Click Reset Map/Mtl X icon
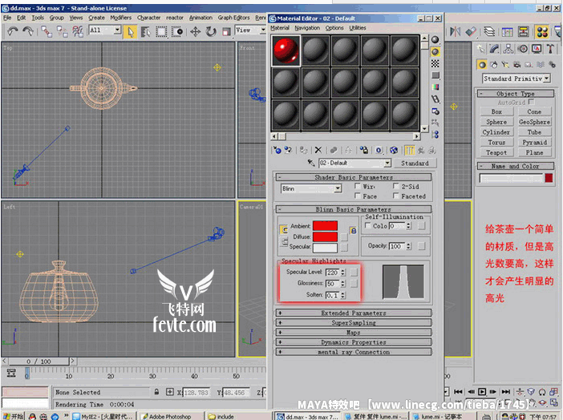The image size is (563, 420). 318,150
